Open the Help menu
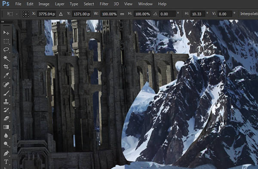 click(x=162, y=4)
